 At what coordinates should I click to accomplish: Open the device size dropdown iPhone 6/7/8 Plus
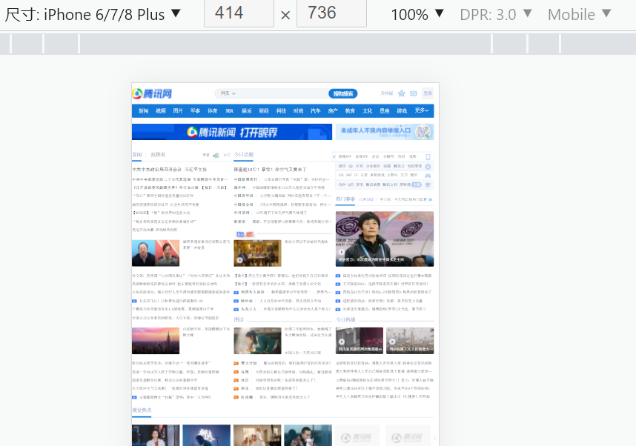click(93, 15)
